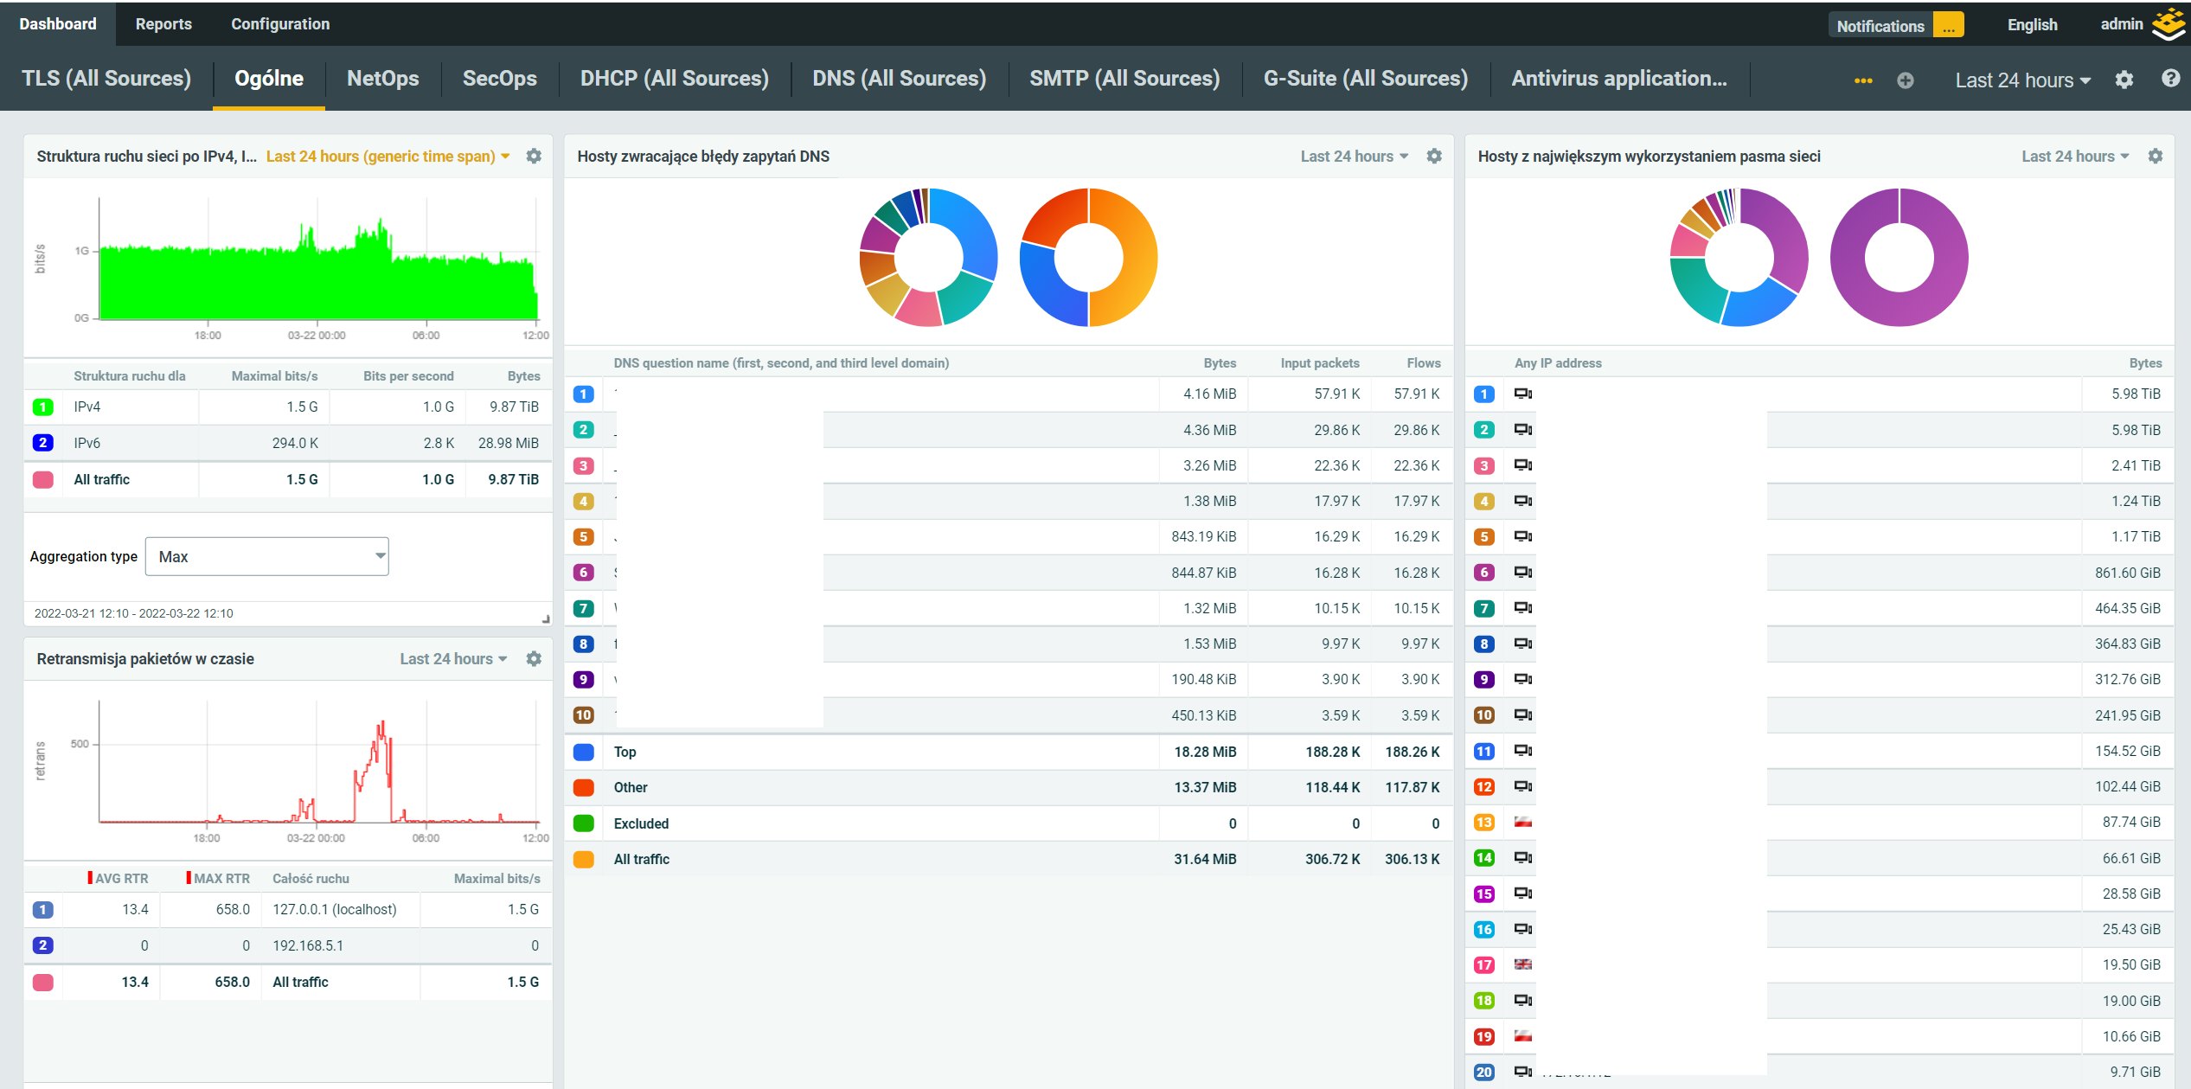Expand the generic time span dropdown
The image size is (2191, 1089).
point(388,157)
